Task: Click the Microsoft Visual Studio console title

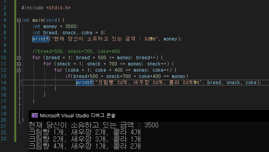Action: click(x=78, y=115)
